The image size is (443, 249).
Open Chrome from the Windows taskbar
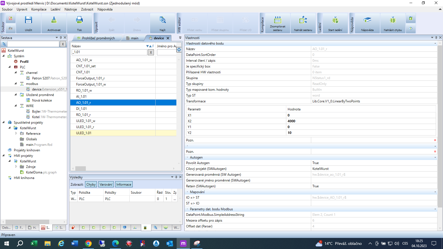tap(88, 243)
